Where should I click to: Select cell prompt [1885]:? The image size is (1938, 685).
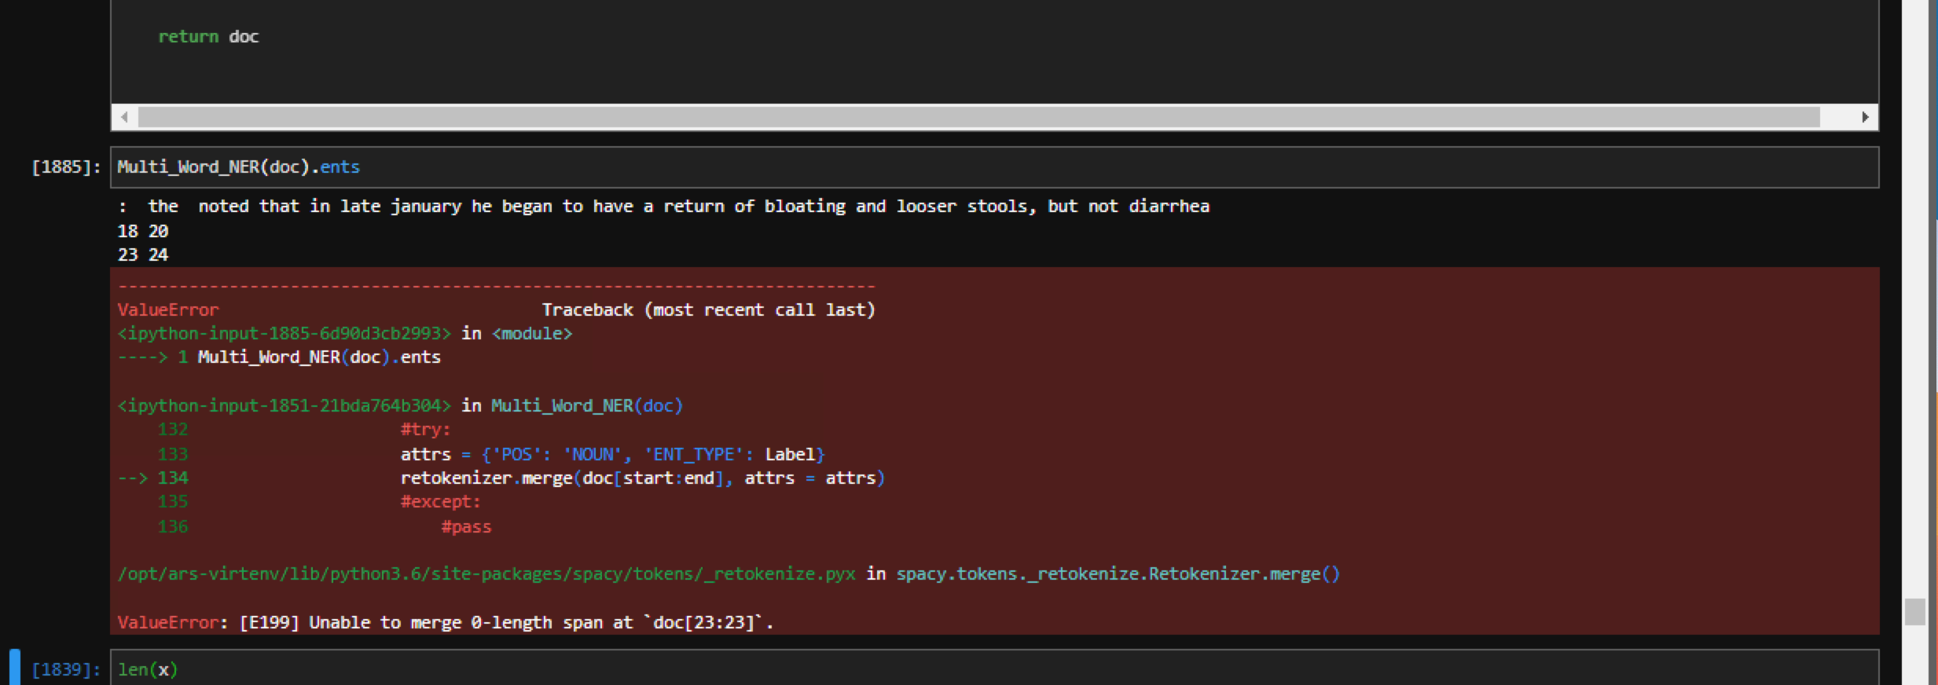click(67, 167)
